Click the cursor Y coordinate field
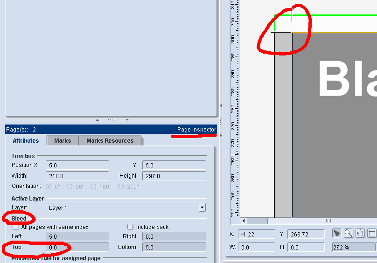The height and width of the screenshot is (263, 377). click(306, 234)
